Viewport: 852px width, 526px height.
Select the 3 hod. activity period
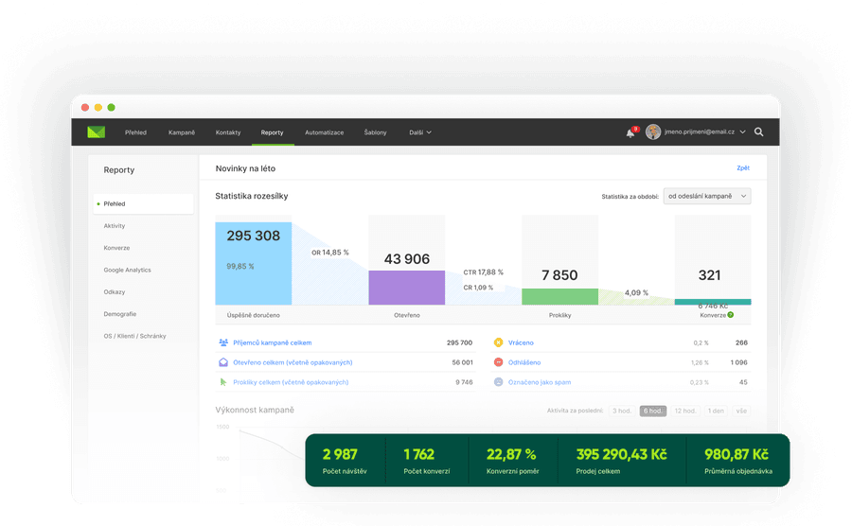tap(622, 411)
